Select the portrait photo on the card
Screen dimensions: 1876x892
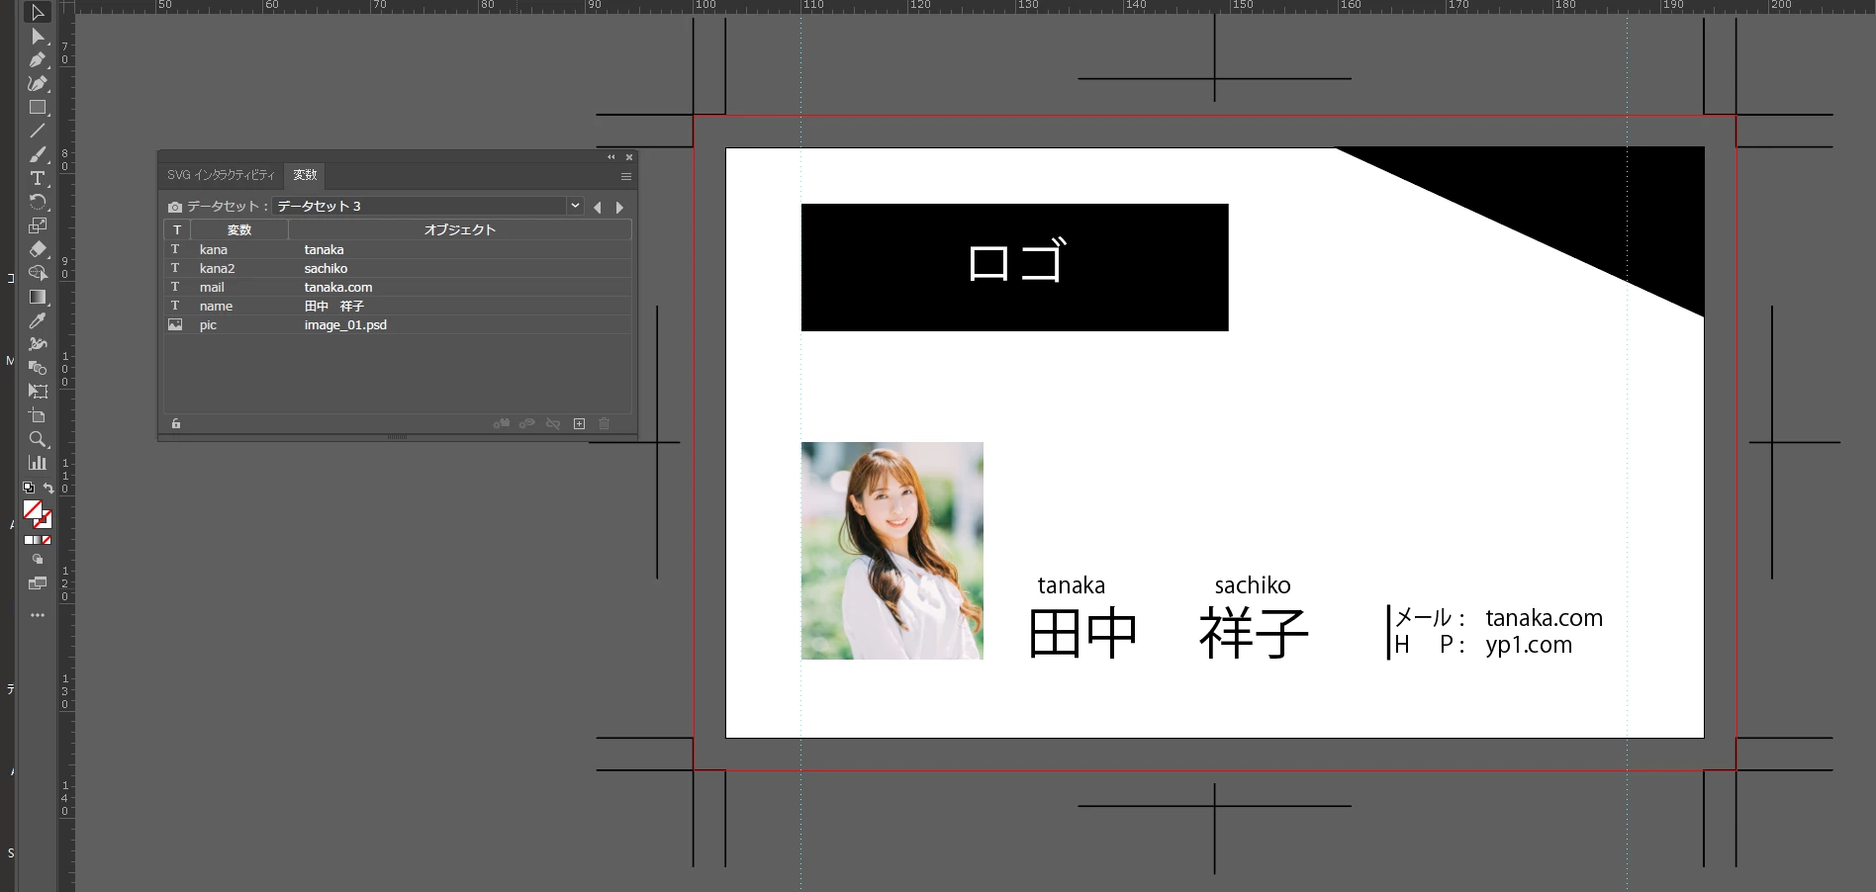(x=892, y=551)
